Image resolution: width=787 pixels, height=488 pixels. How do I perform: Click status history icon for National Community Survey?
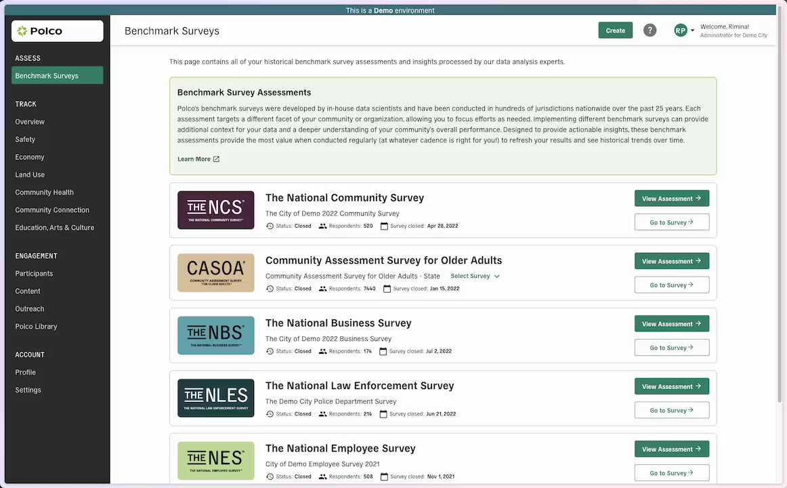click(270, 226)
